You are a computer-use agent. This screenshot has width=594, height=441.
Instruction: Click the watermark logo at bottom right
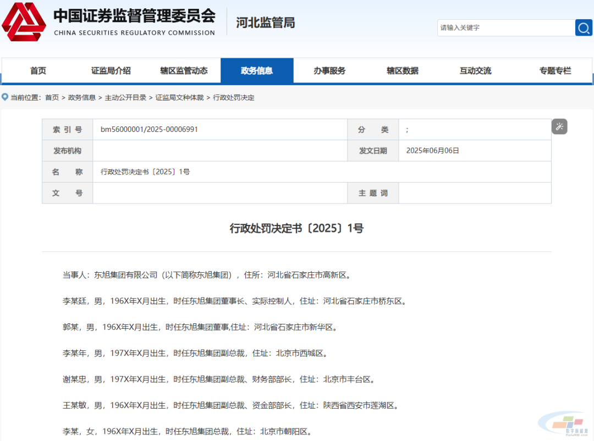click(x=564, y=425)
